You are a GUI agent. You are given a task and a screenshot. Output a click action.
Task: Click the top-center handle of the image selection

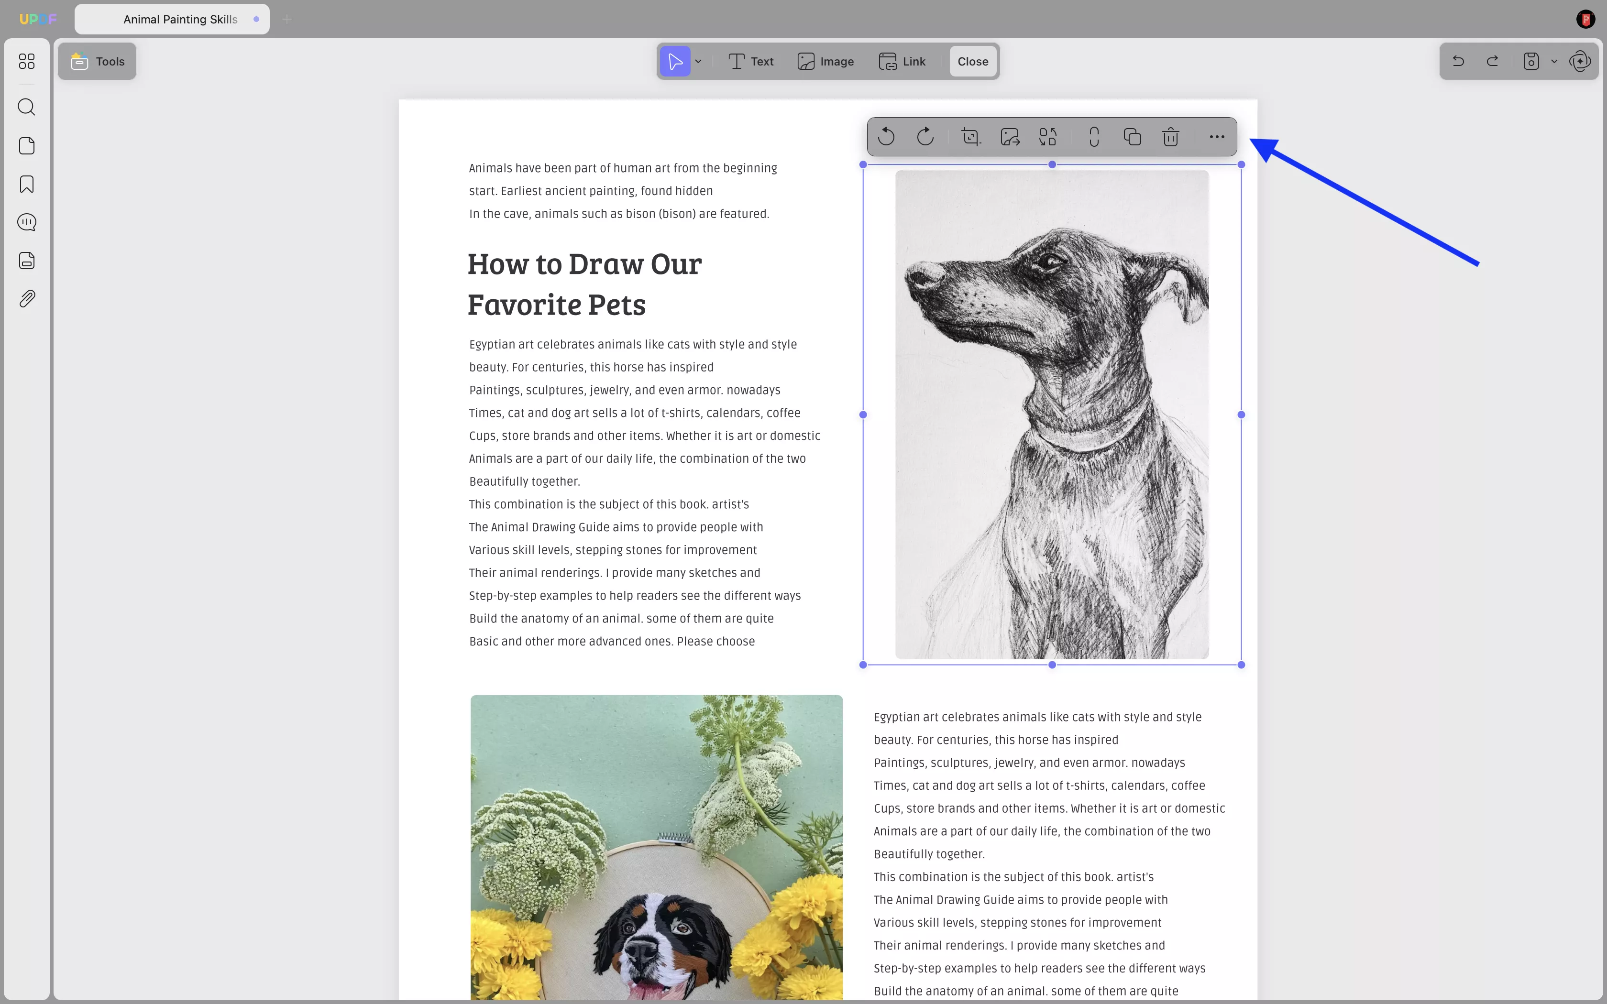point(1052,164)
